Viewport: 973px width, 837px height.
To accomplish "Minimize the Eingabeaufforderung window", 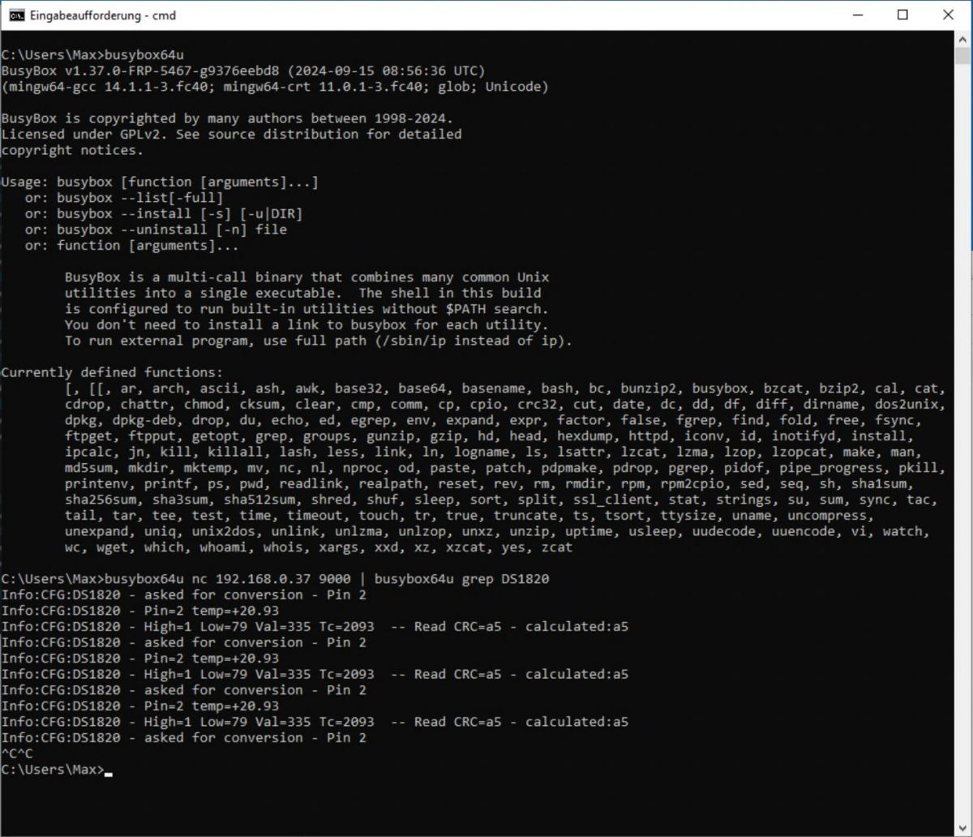I will click(x=858, y=15).
